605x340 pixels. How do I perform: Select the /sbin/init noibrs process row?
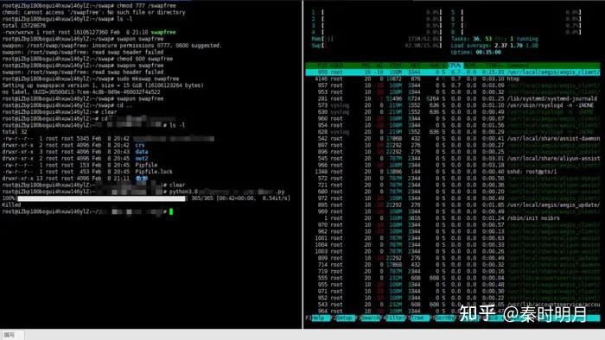point(453,218)
